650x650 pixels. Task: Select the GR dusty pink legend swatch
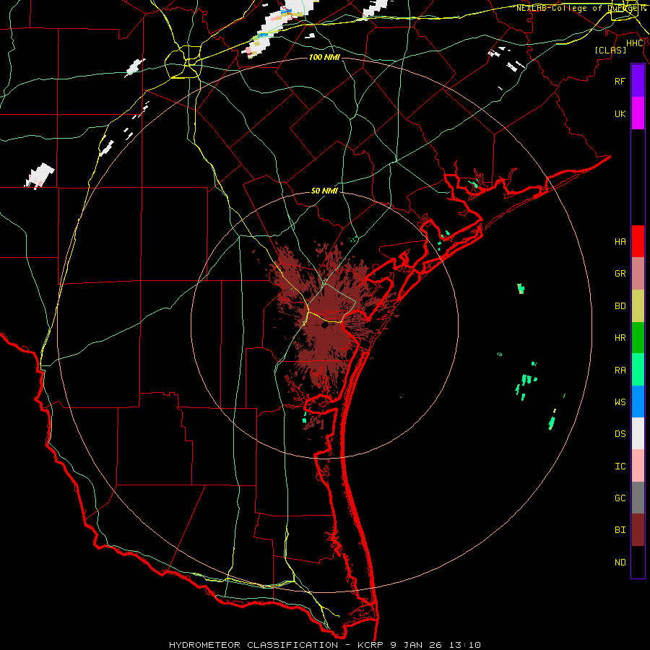pyautogui.click(x=638, y=273)
